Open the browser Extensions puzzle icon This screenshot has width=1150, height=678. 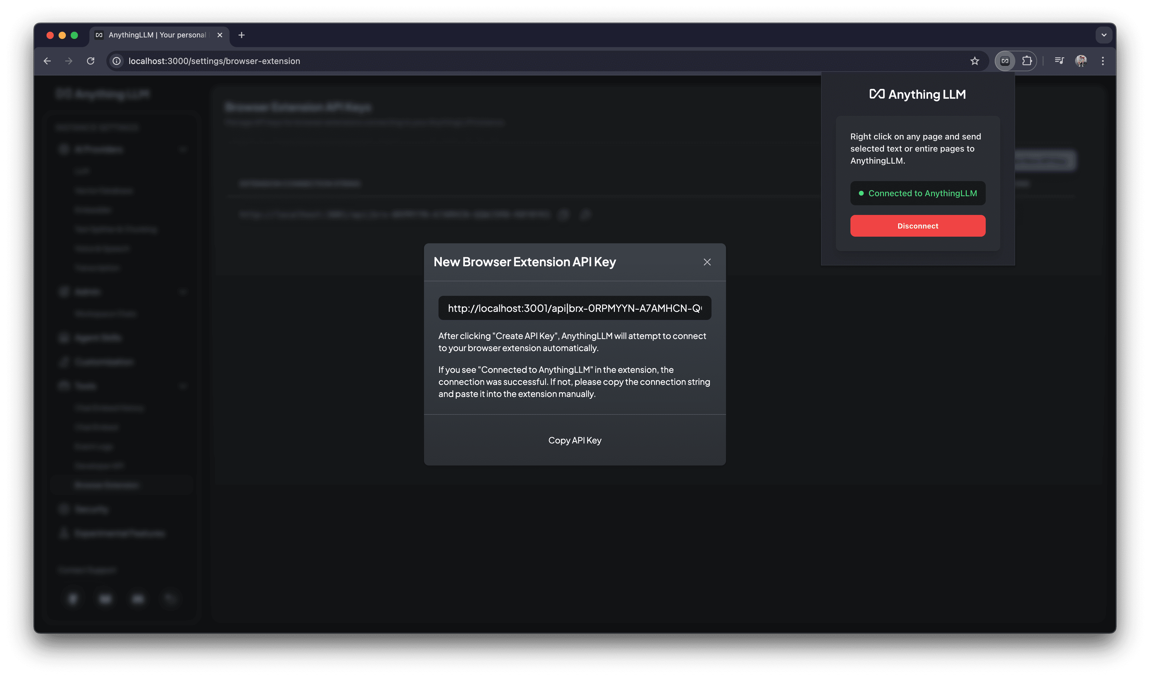pos(1026,61)
